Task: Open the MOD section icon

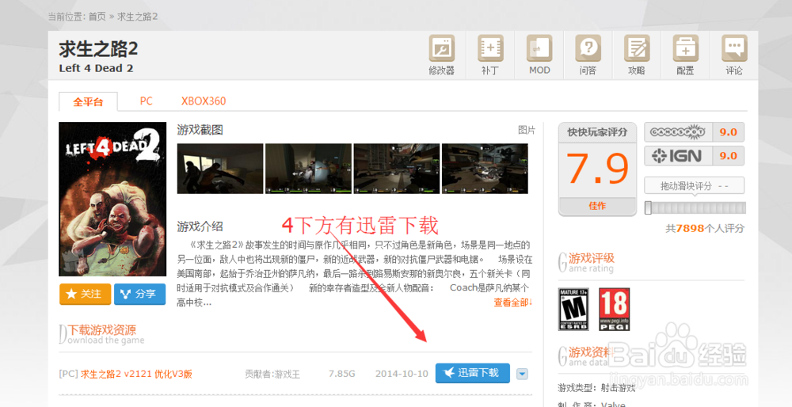Action: pos(539,55)
